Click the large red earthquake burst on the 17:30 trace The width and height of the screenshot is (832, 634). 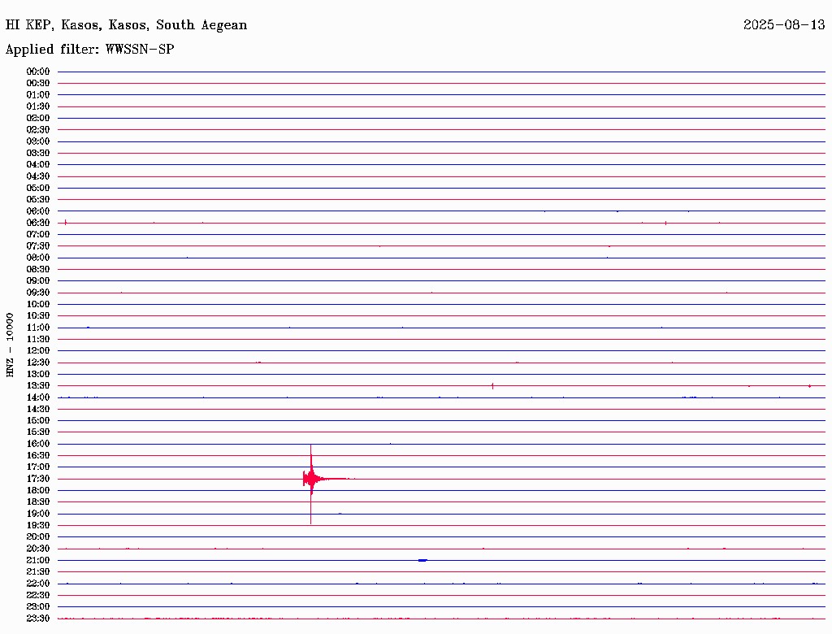311,479
